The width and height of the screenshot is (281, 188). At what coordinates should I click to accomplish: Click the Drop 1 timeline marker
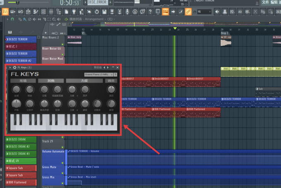point(224,33)
